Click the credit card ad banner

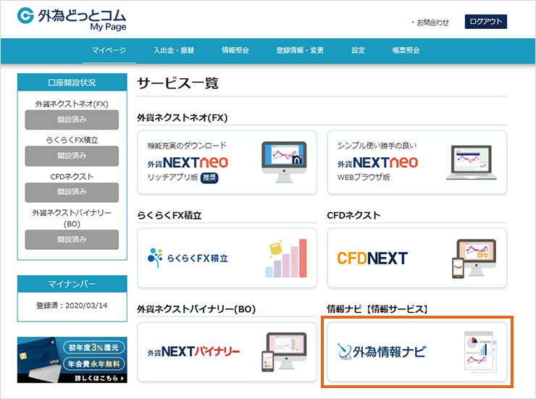coord(72,360)
